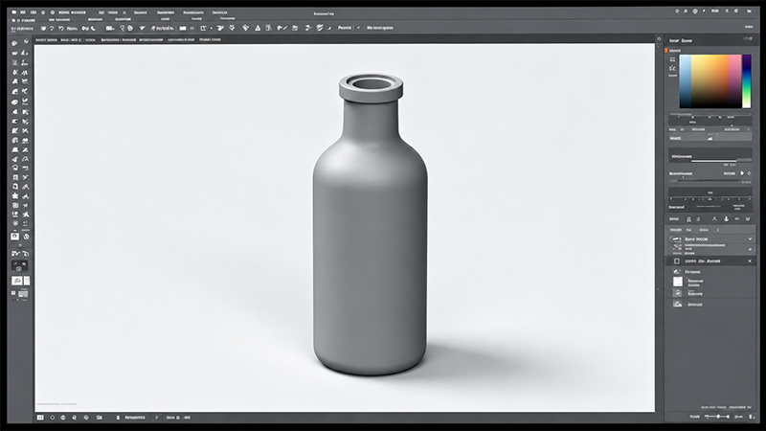Close the highlighted layer row with its X
The image size is (766, 431).
(x=750, y=261)
